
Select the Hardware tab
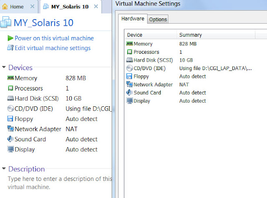[133, 19]
